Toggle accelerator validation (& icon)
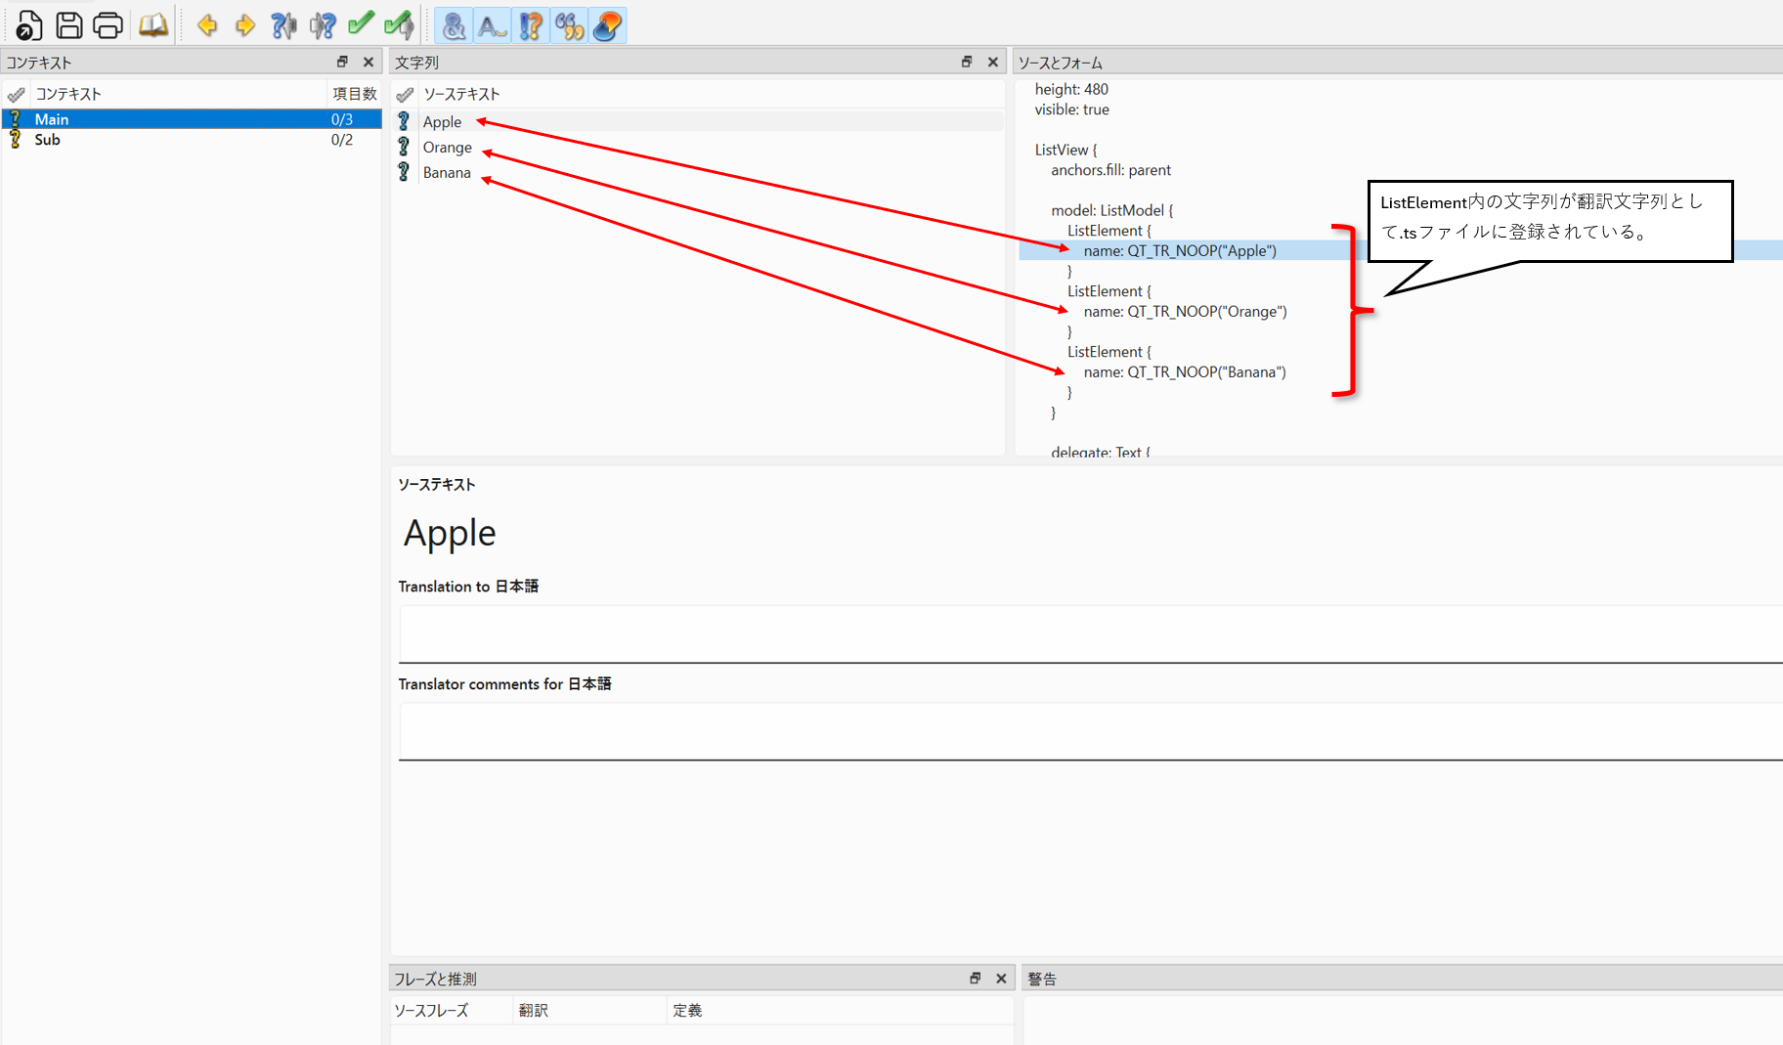Screen dimensions: 1783x1045 click(x=454, y=26)
